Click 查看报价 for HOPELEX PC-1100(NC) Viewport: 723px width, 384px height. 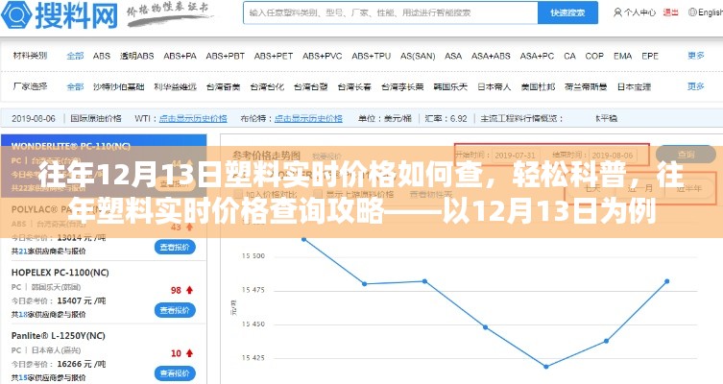pos(175,310)
